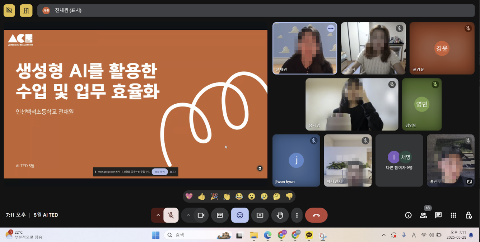
Task: Expand audio settings arrow beside microphone
Action: point(158,215)
